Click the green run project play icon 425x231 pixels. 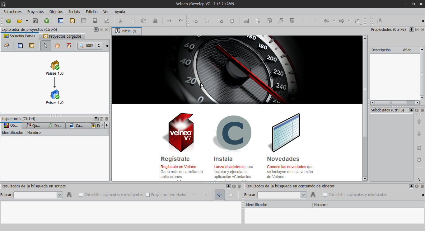pyautogui.click(x=47, y=21)
